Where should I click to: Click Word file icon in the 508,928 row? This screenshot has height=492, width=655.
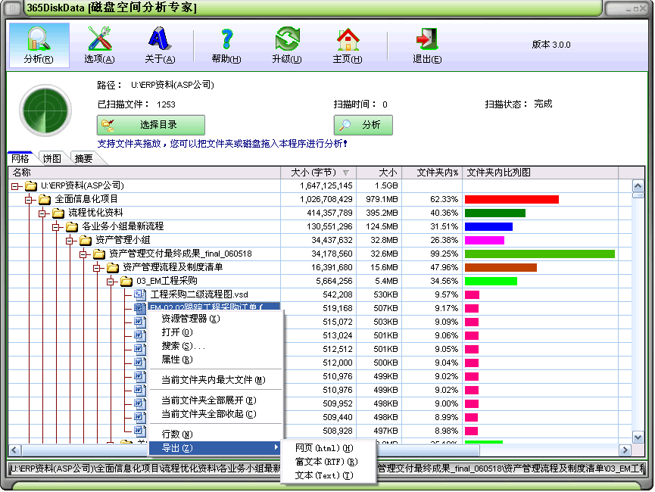click(139, 431)
